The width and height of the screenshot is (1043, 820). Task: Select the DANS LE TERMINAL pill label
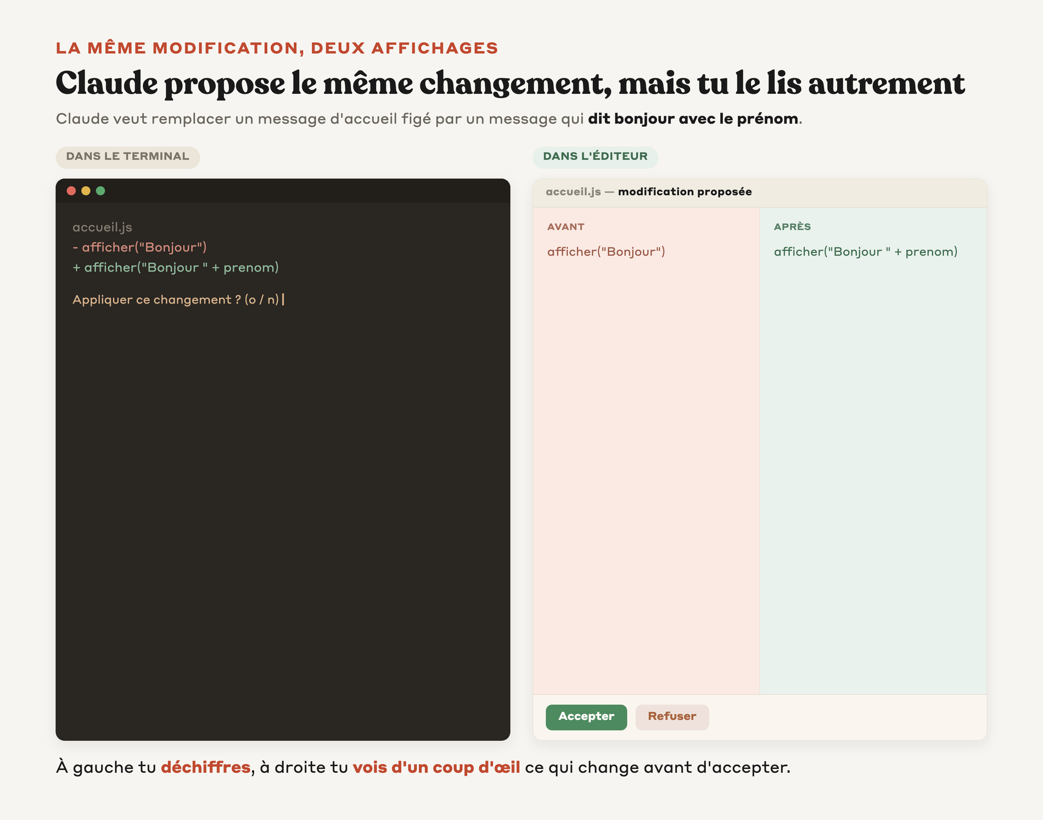pos(128,157)
